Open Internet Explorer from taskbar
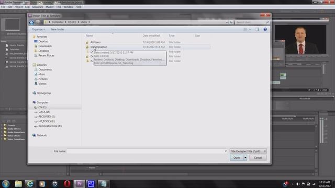Screen dimensions: 335x188 pos(30,184)
